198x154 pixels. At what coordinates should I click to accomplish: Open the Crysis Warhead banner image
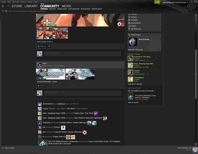click(x=50, y=74)
